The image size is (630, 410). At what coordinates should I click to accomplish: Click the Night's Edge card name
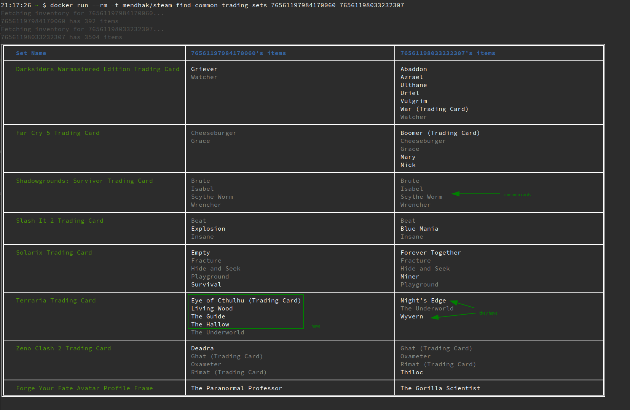pyautogui.click(x=423, y=300)
